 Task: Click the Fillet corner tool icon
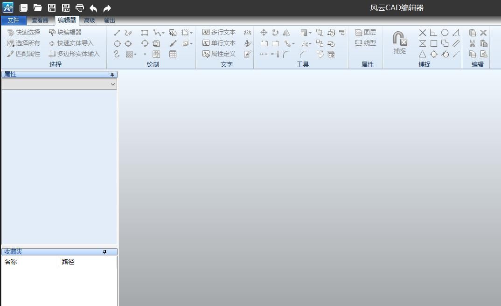pyautogui.click(x=286, y=54)
